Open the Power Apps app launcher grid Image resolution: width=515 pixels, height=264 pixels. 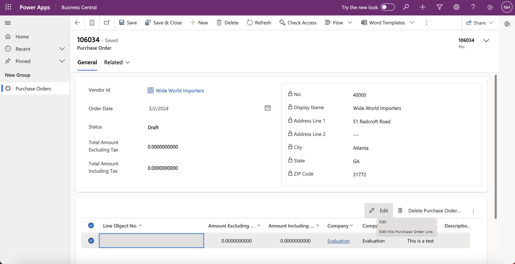(8, 7)
